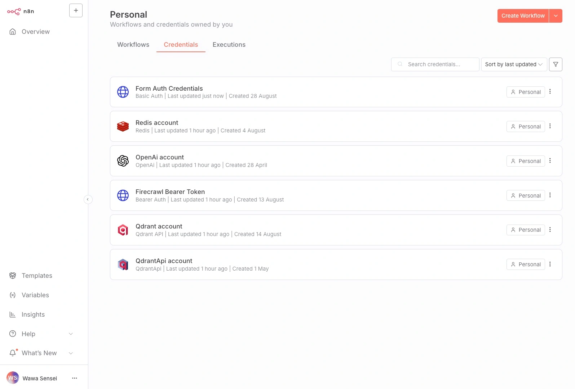Open the Sort by last updated dropdown
575x389 pixels.
click(x=514, y=64)
